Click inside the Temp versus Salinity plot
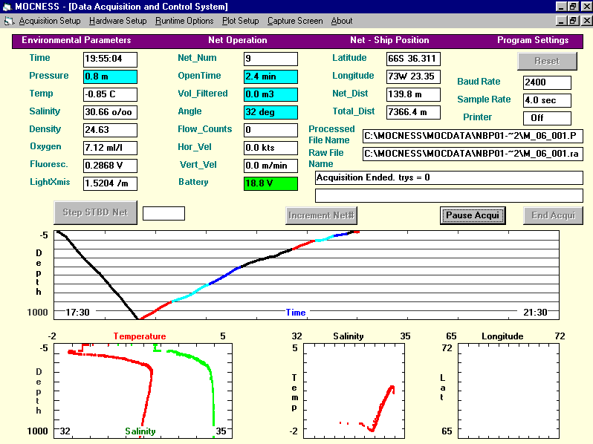The image size is (593, 444). pos(354,391)
